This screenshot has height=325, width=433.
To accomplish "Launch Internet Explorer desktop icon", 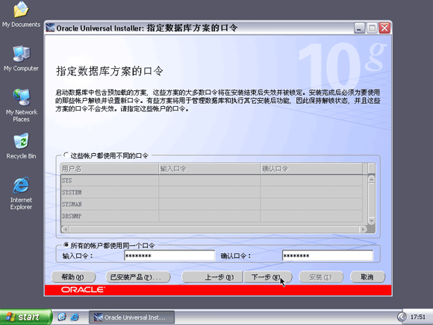I will (21, 194).
